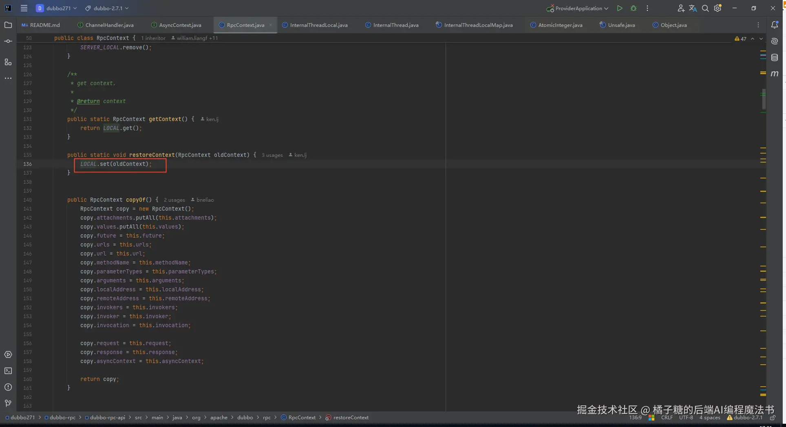Open the Project tool window folder icon
Viewport: 786px width, 427px height.
coord(8,25)
